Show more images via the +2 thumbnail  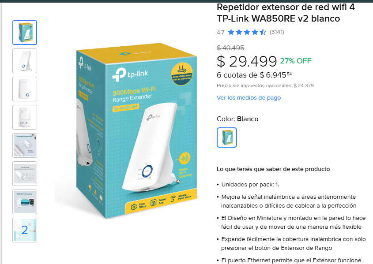(x=25, y=230)
